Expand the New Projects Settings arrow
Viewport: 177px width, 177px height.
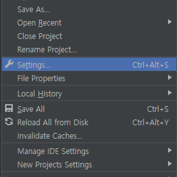coord(170,164)
